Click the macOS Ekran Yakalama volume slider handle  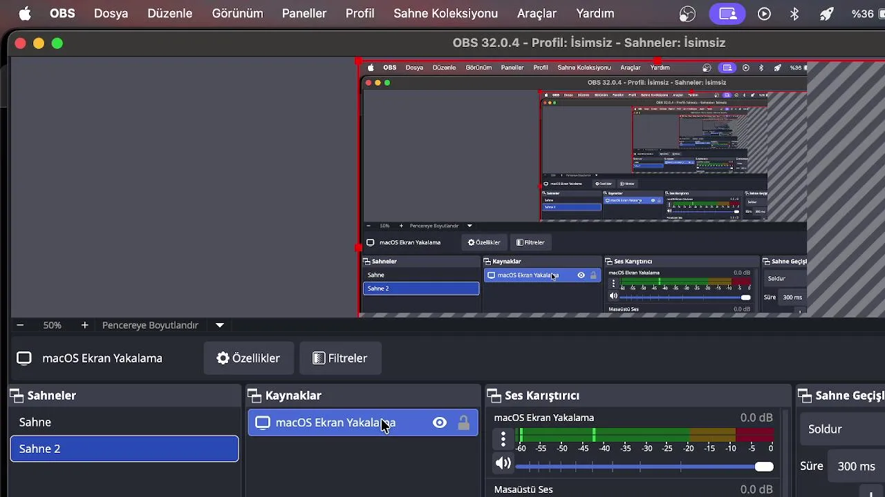click(x=764, y=467)
